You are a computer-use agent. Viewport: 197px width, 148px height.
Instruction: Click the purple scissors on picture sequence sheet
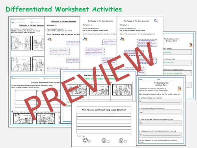point(13,112)
